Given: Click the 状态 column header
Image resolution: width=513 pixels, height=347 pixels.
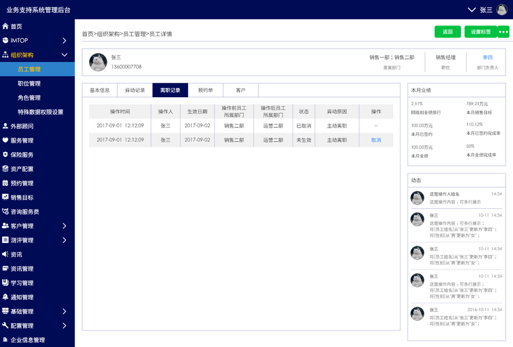Looking at the screenshot, I should (x=304, y=112).
